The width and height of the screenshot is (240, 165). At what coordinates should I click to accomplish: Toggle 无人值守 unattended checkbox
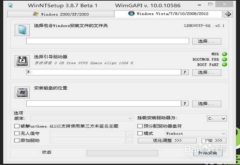pos(17,133)
